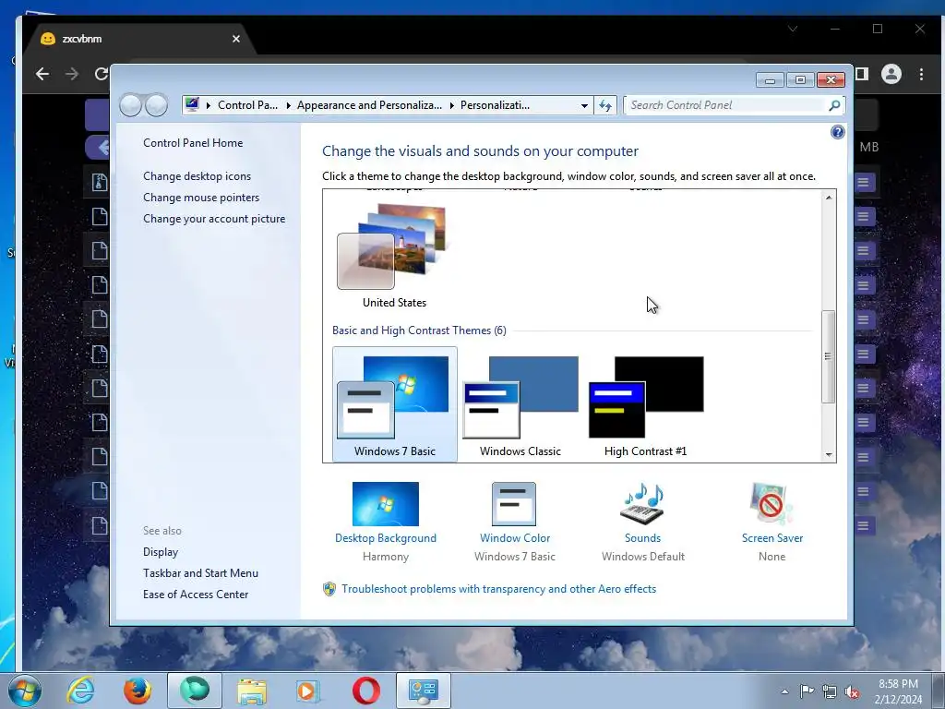Open Ease of Access Center link
Viewport: 945px width, 709px height.
point(196,595)
